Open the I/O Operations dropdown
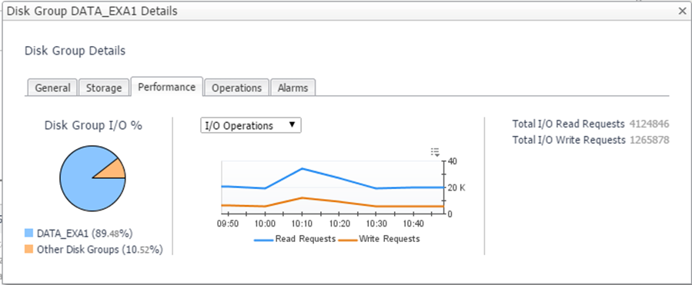 click(x=251, y=125)
